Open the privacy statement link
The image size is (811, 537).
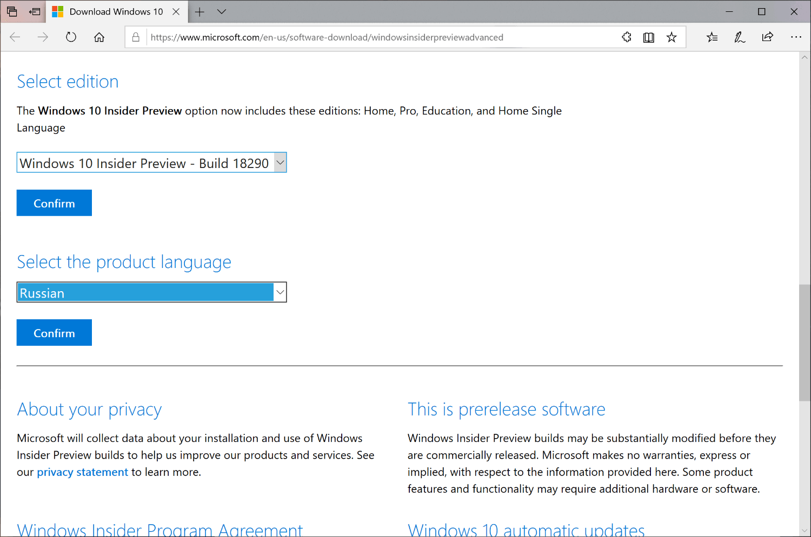pyautogui.click(x=82, y=472)
